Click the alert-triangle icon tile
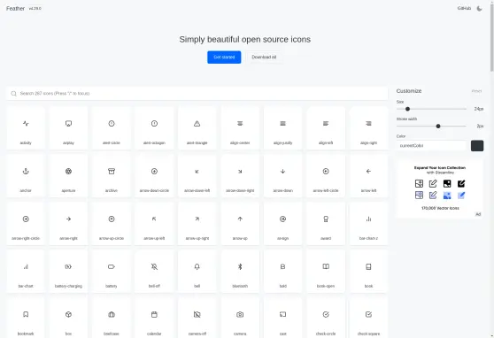 pos(197,128)
